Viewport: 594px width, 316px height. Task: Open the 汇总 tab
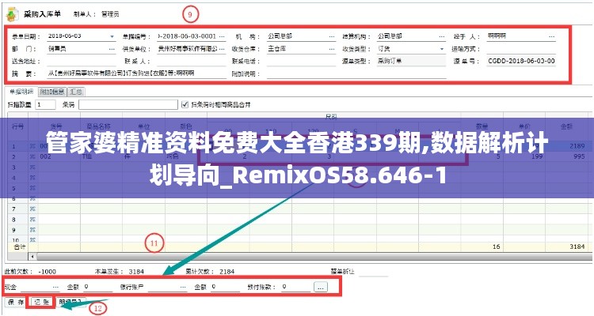point(76,92)
